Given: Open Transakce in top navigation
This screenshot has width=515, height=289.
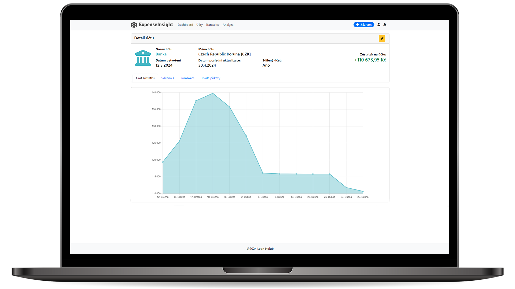Looking at the screenshot, I should 212,25.
